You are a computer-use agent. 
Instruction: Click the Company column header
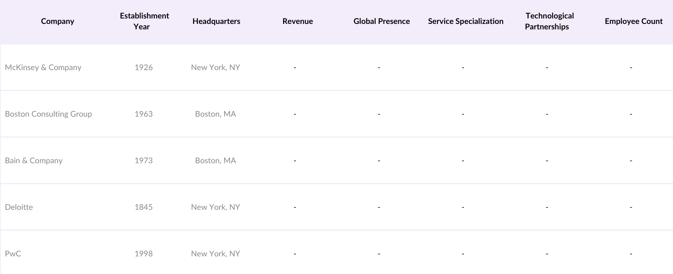point(58,21)
